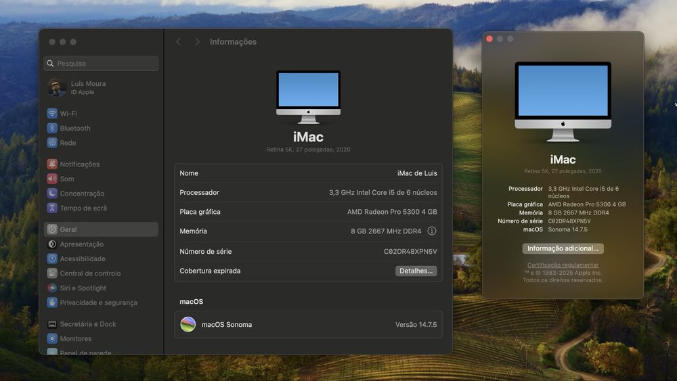
Task: Open Certificação regulamentar link
Action: click(x=563, y=265)
